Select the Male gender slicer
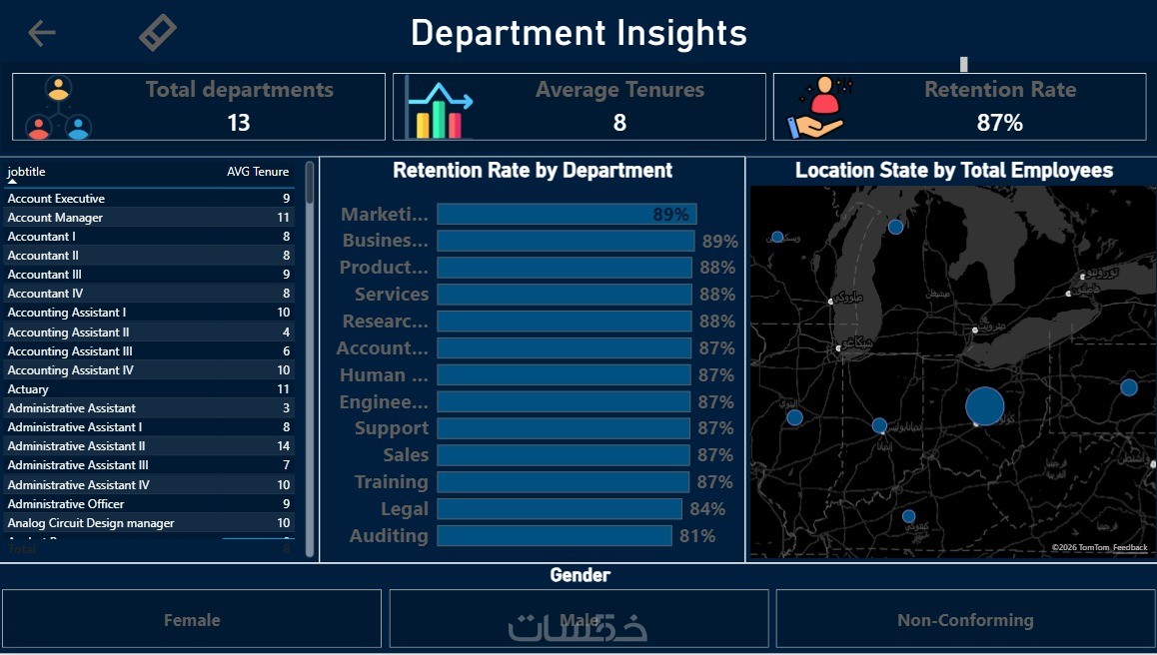 [x=579, y=619]
